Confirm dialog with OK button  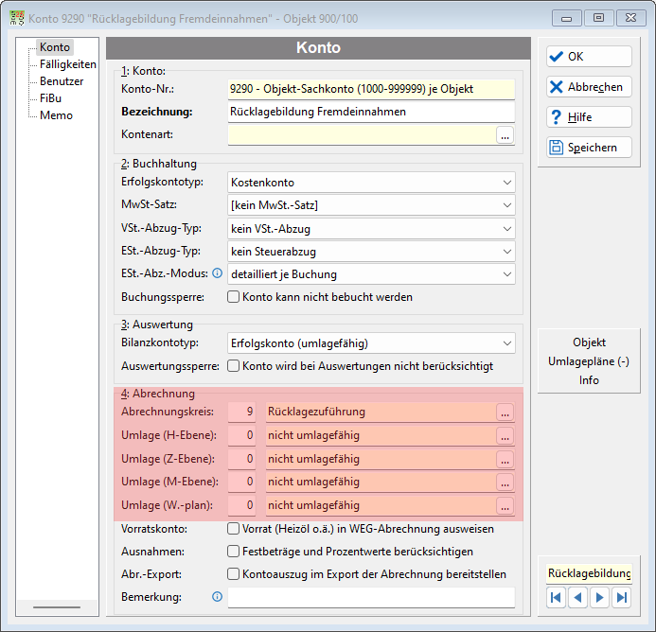pyautogui.click(x=589, y=57)
